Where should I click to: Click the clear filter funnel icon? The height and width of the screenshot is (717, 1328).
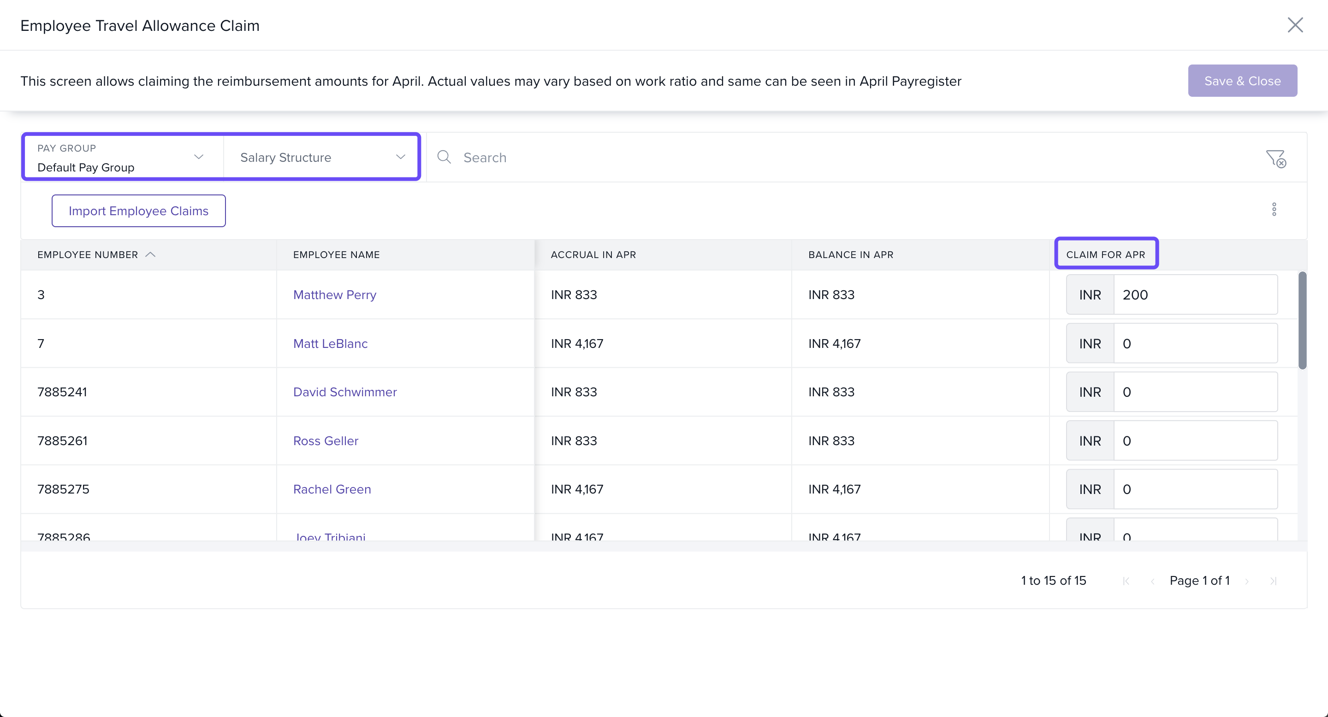coord(1276,158)
